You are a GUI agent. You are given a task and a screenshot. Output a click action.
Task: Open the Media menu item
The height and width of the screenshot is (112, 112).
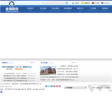tap(80, 9)
